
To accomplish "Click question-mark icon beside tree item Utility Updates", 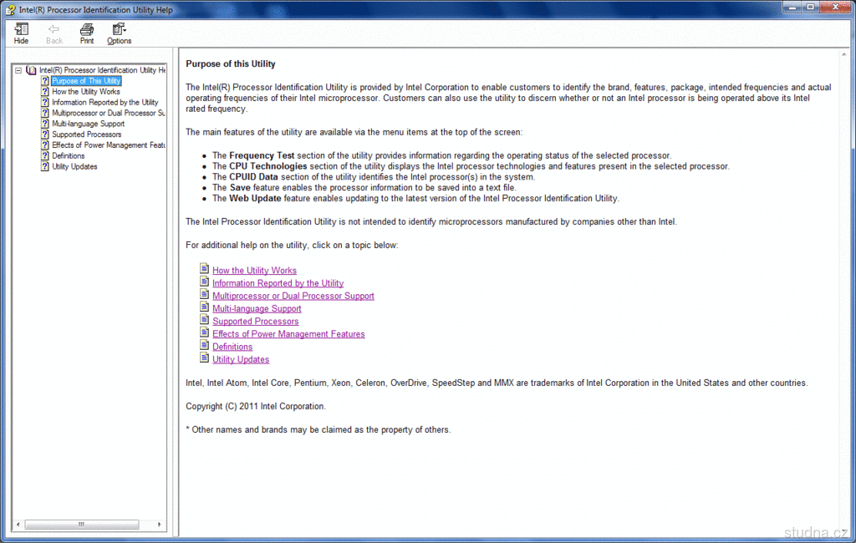I will coord(45,166).
